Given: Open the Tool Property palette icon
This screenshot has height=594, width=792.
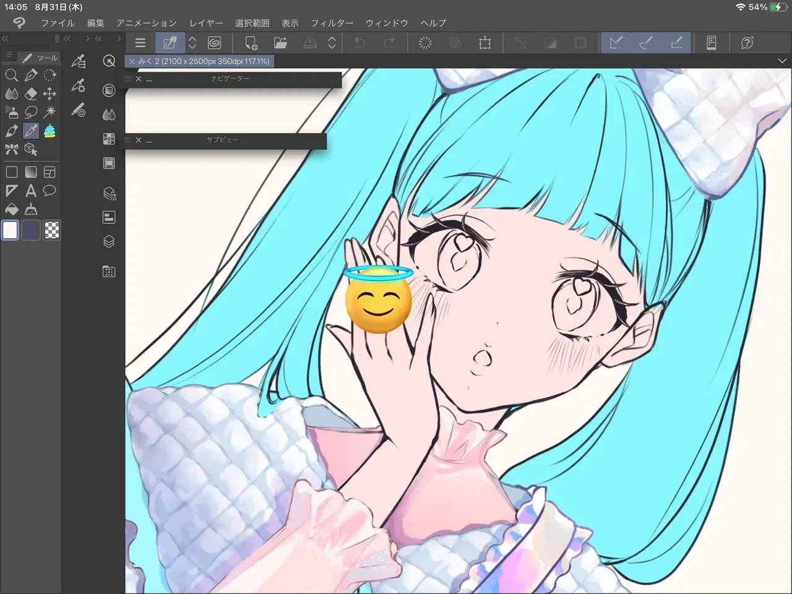Looking at the screenshot, I should pos(79,85).
